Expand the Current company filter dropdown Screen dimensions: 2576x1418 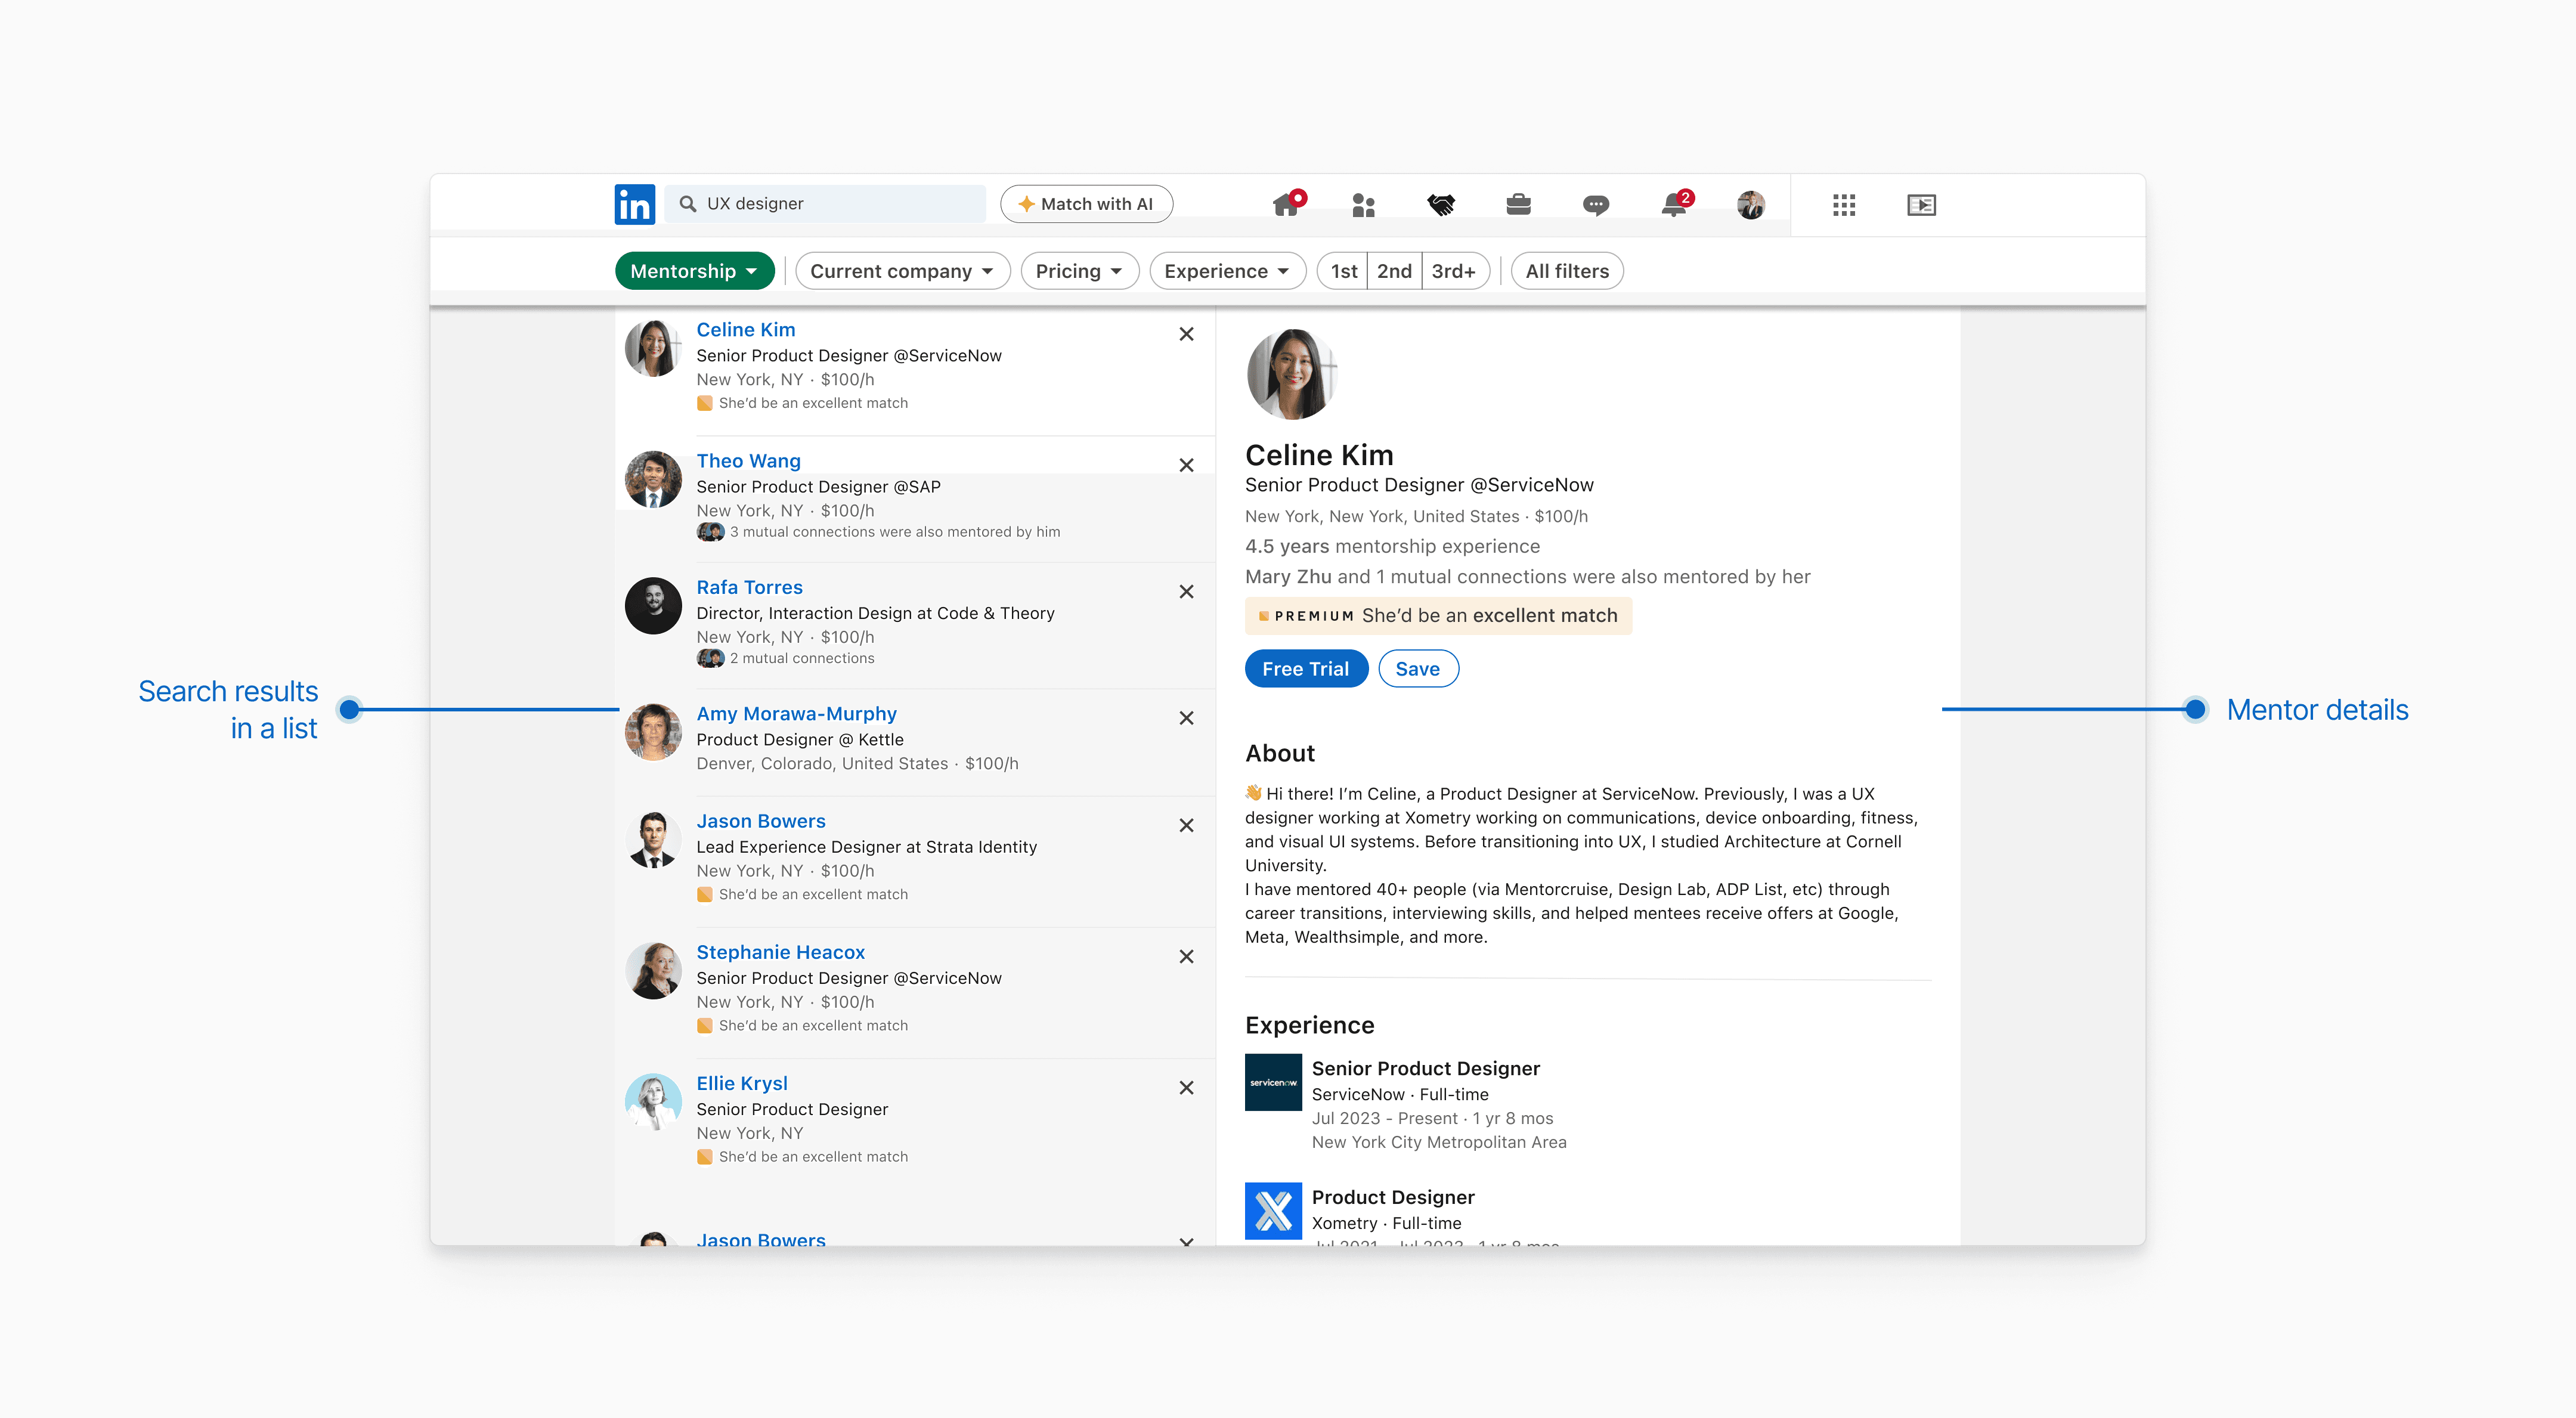pos(902,271)
